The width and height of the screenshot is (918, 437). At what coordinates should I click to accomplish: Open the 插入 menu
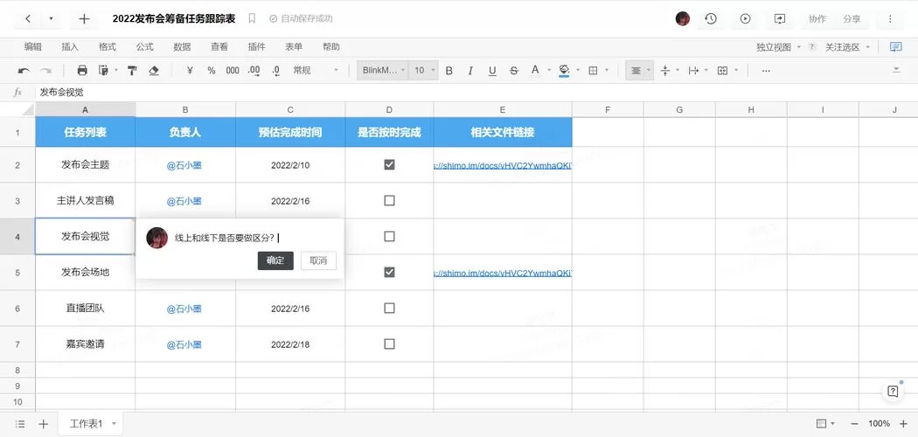70,47
